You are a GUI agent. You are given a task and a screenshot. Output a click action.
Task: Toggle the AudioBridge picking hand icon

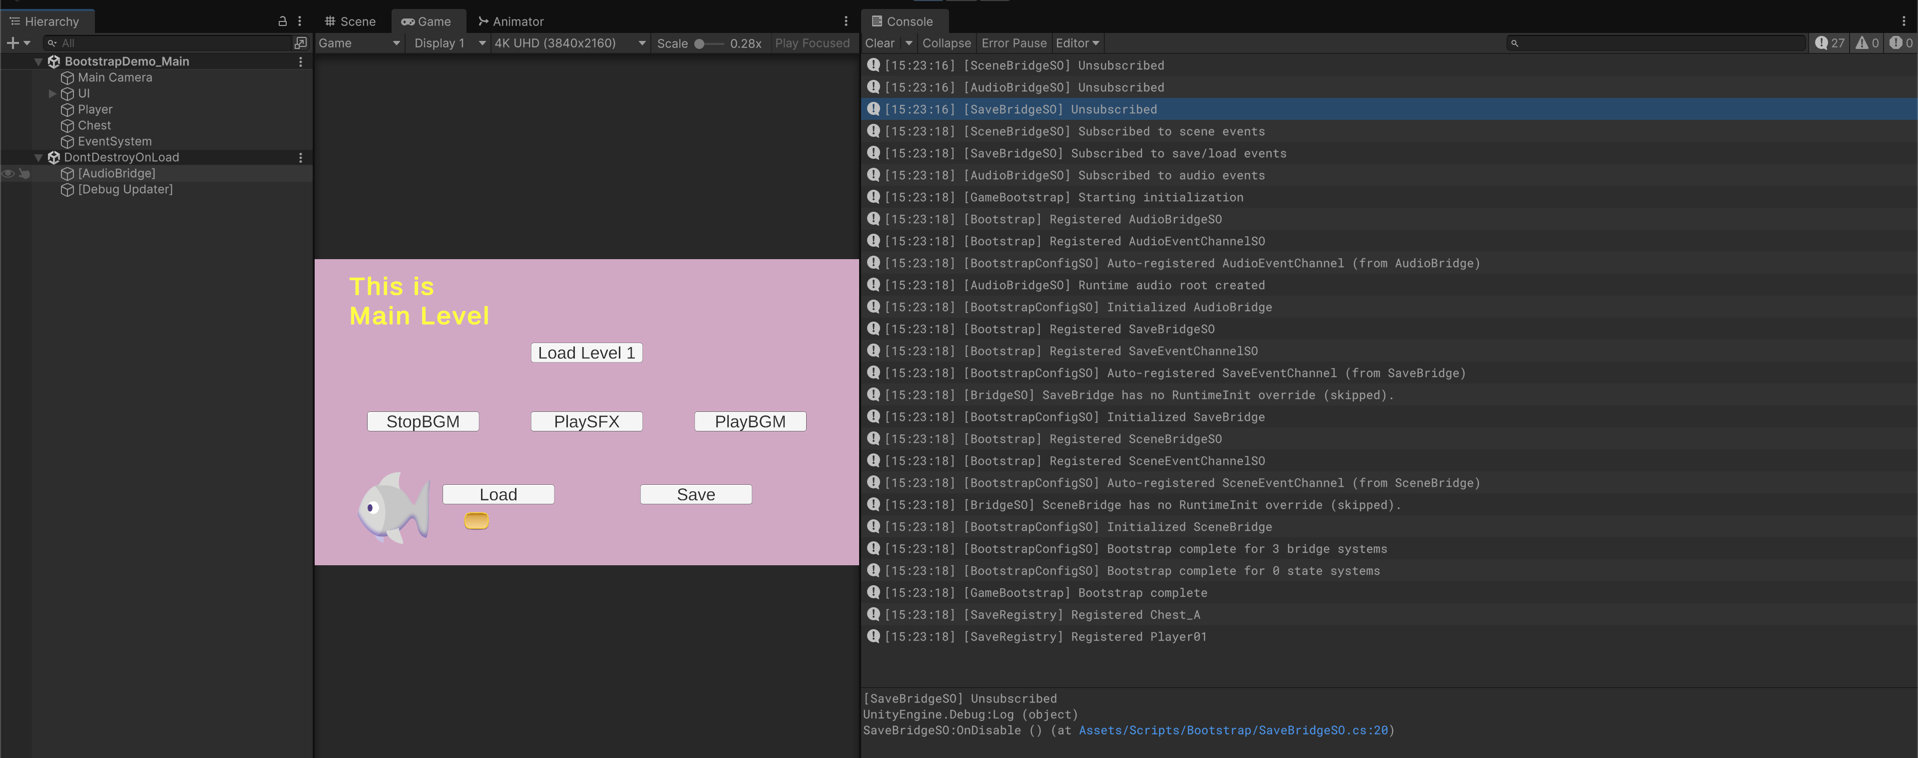point(24,173)
